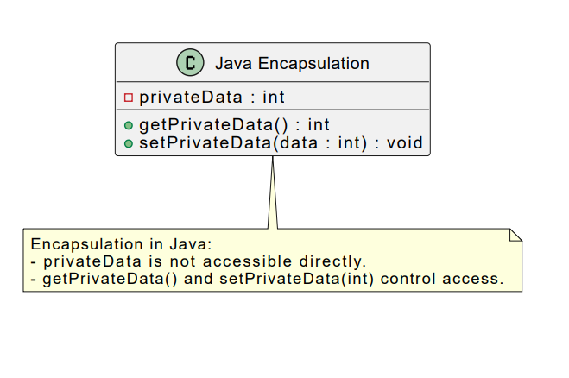569x378 pixels.
Task: Select the privateData : int field
Action: pyautogui.click(x=212, y=97)
